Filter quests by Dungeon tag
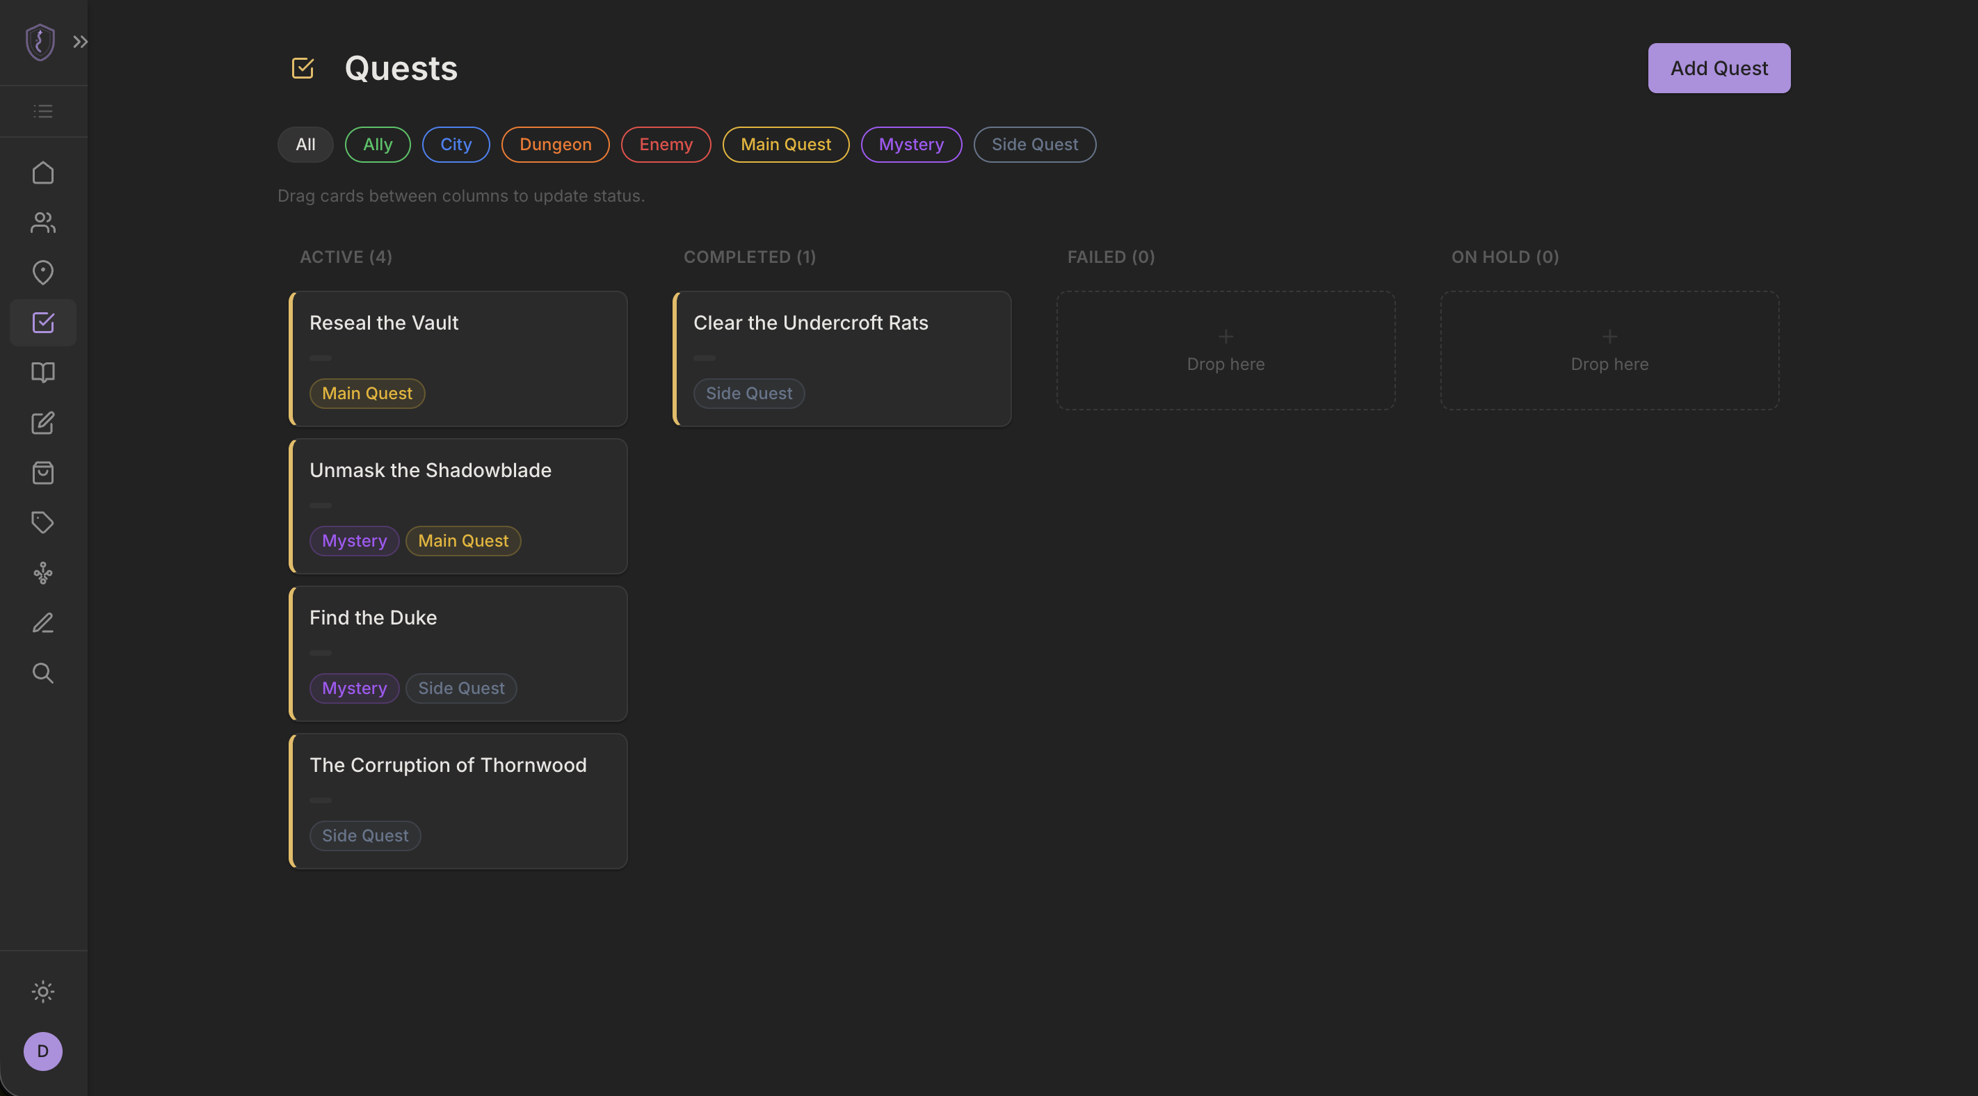Image resolution: width=1978 pixels, height=1096 pixels. pyautogui.click(x=555, y=145)
